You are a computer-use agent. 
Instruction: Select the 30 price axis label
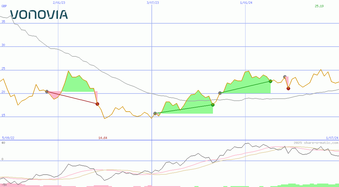pyautogui.click(x=3, y=45)
